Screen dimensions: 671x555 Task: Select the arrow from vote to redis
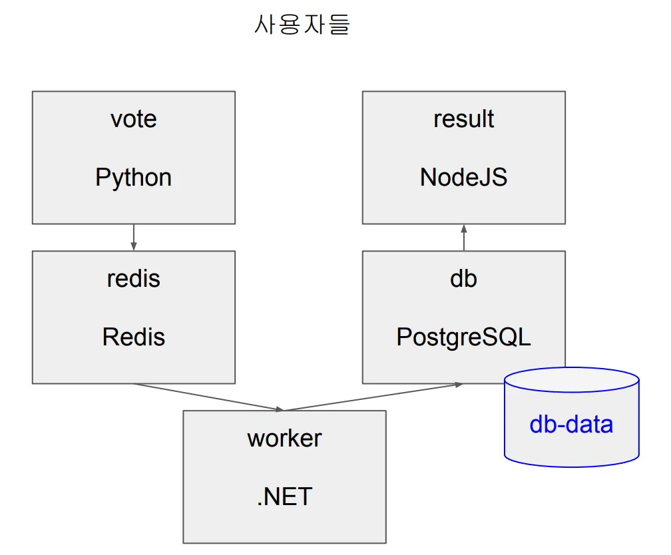pos(134,236)
